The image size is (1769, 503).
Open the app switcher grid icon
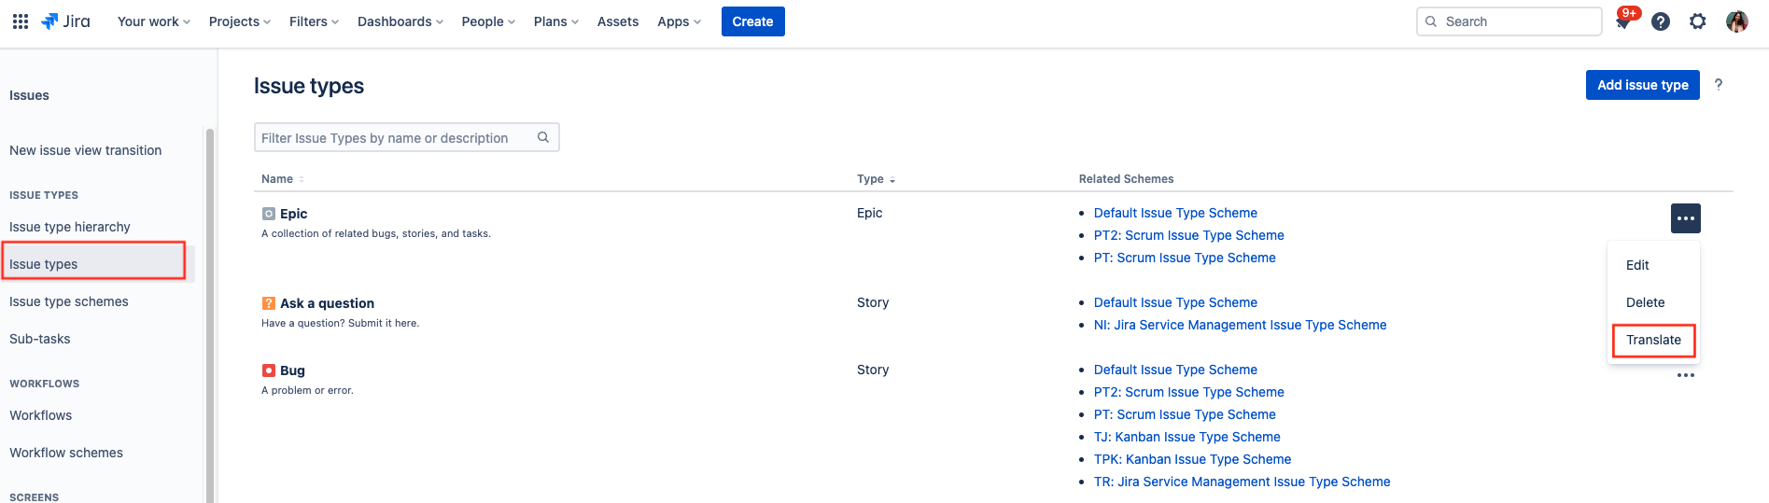click(21, 21)
